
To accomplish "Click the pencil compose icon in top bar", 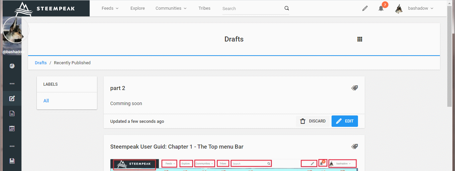I will pyautogui.click(x=365, y=8).
